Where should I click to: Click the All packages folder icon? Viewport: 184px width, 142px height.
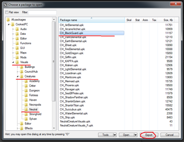[x=8, y=20]
